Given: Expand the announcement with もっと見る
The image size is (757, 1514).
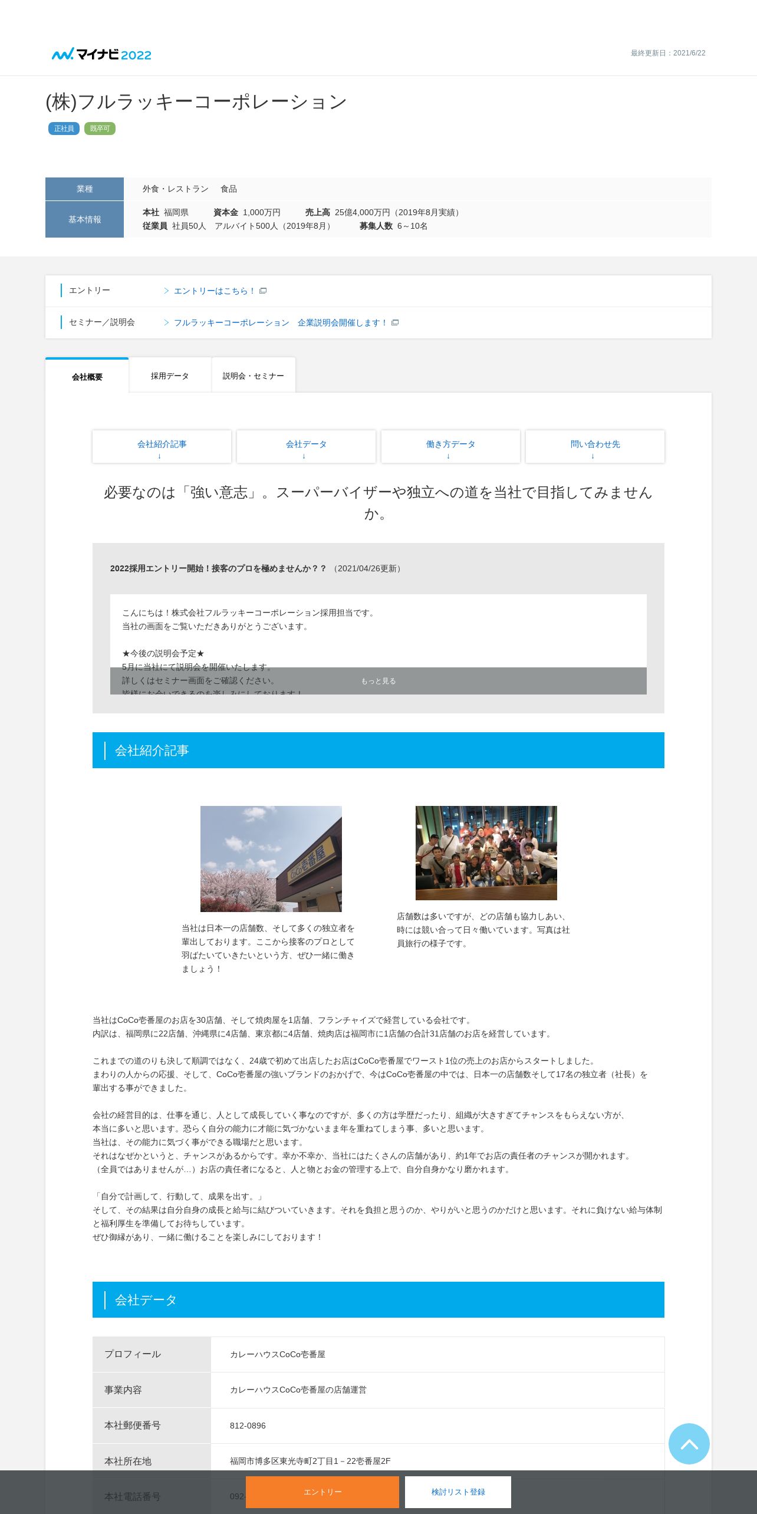Looking at the screenshot, I should point(378,681).
